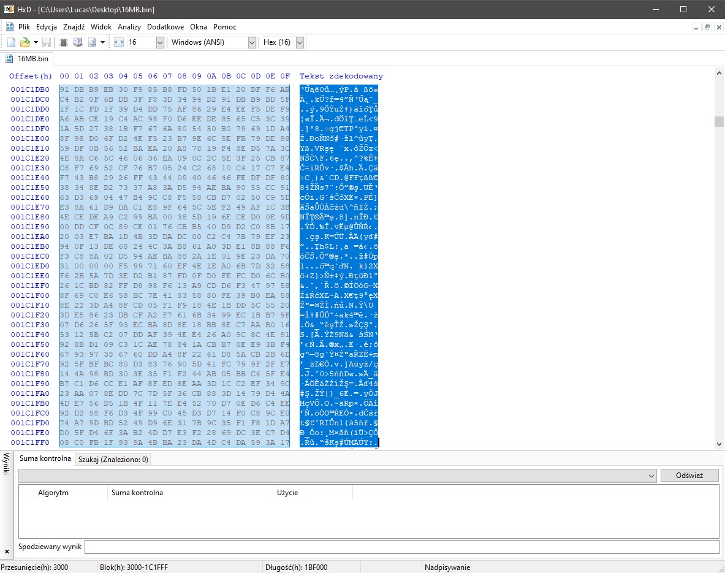Image resolution: width=725 pixels, height=573 pixels.
Task: Click the Spodziewany wynik input field
Action: [x=402, y=547]
